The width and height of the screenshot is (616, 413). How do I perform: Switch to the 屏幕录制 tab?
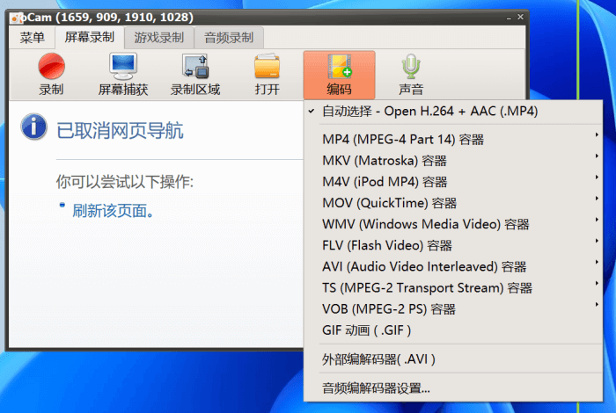click(x=90, y=37)
